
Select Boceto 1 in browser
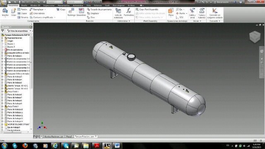(10, 44)
